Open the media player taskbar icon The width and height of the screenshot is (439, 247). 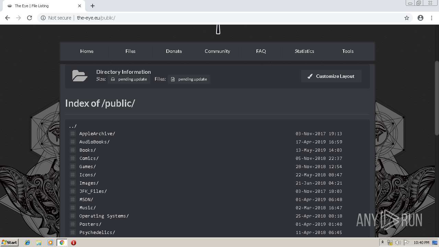click(x=50, y=243)
